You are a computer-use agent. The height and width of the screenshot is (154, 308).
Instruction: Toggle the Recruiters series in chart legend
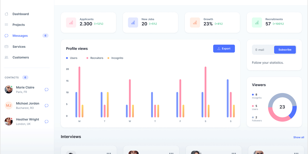coord(95,58)
